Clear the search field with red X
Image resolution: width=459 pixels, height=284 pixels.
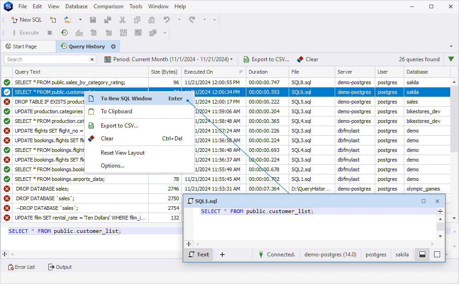coord(92,59)
